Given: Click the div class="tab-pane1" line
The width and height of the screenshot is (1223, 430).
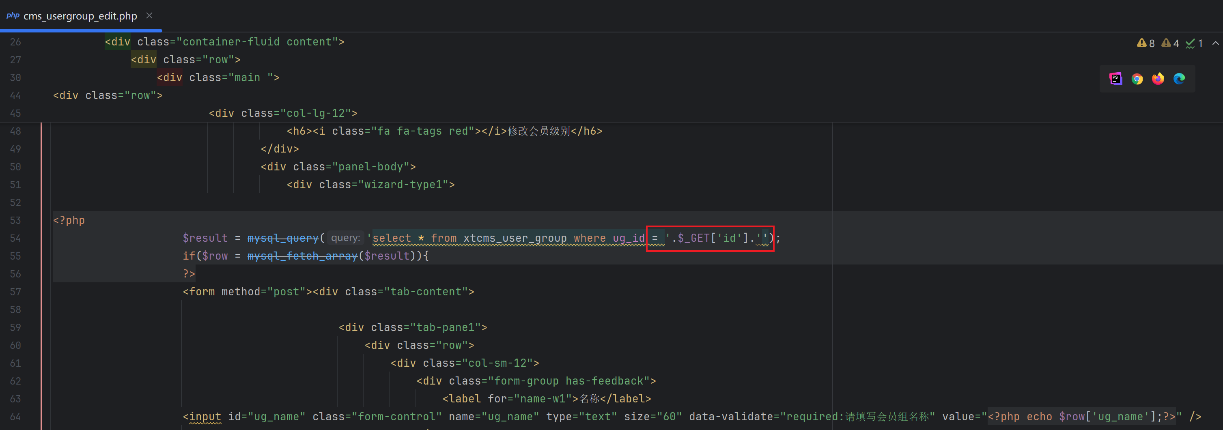Looking at the screenshot, I should [413, 327].
